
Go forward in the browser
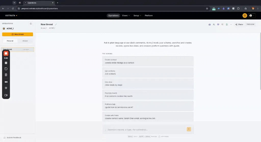click(8, 8)
